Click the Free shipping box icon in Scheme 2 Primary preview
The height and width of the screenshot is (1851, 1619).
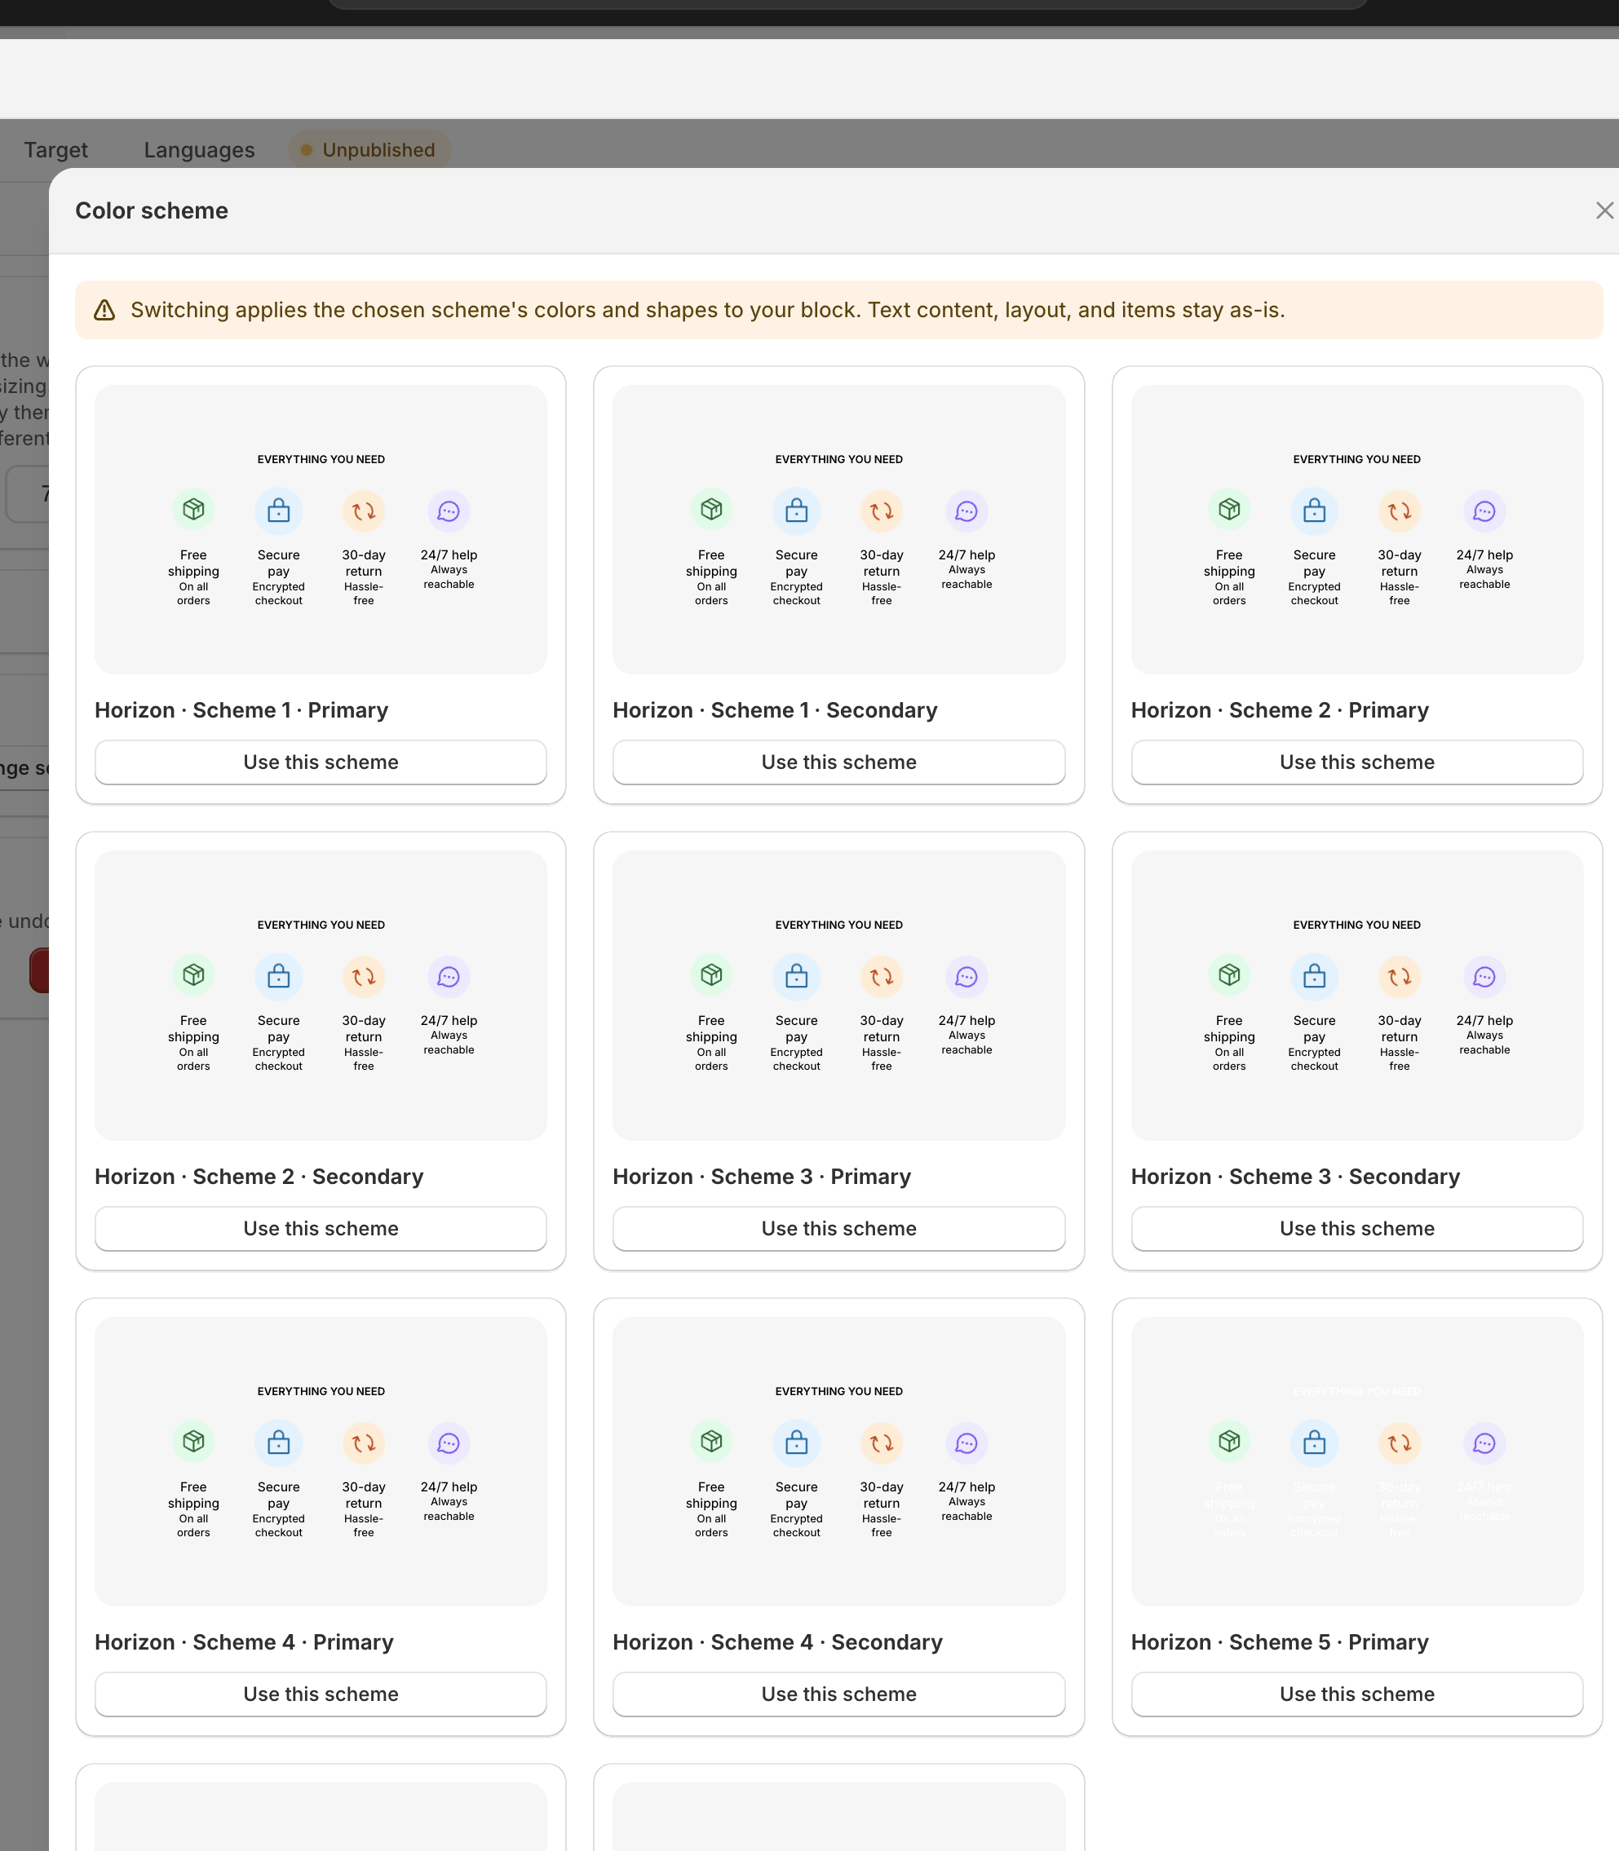tap(1228, 510)
